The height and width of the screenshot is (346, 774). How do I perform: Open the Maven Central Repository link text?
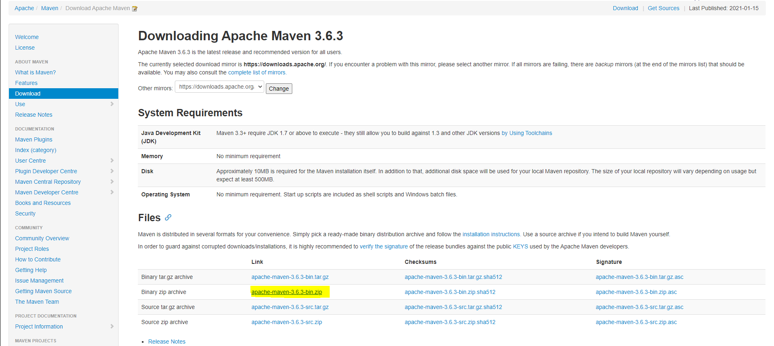48,182
